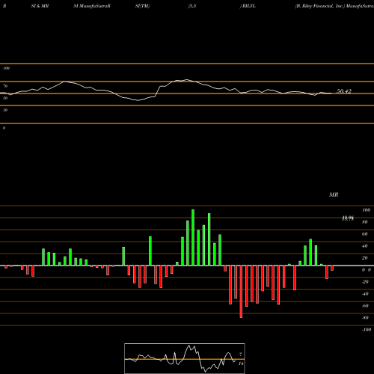374x374 pixels.
Task: Click the MR axis label -80
Action: [x=365, y=318]
